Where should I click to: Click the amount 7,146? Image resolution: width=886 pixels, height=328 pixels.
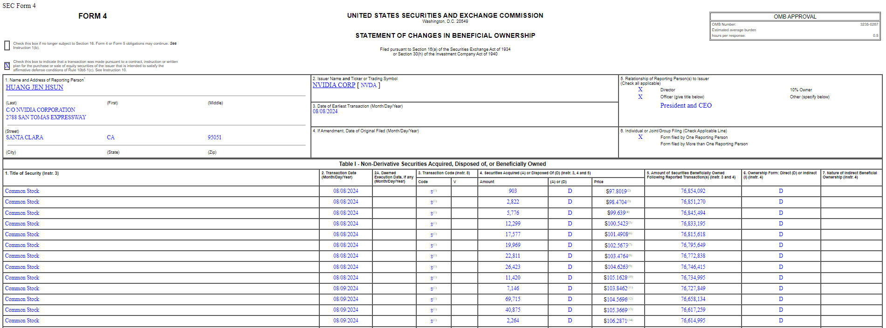click(513, 288)
